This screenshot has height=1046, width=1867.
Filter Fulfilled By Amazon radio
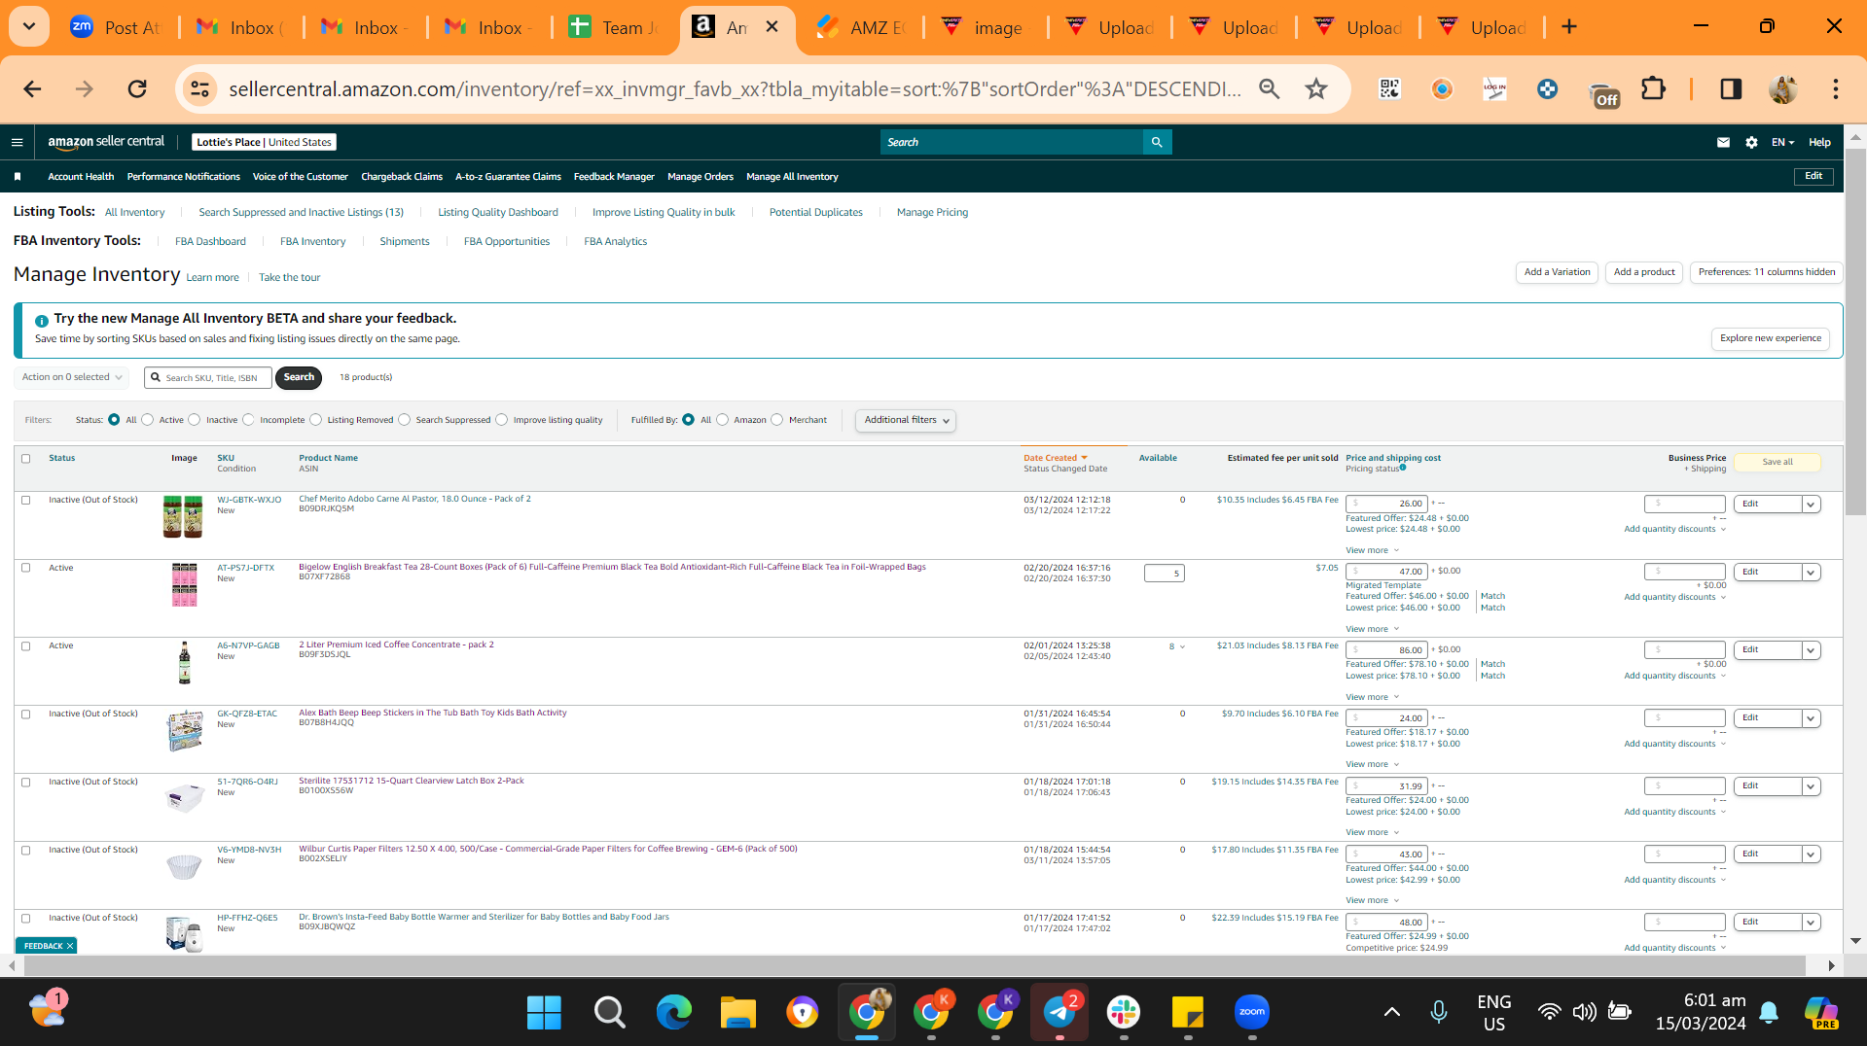coord(723,420)
